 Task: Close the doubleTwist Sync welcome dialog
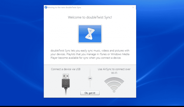[133, 7]
